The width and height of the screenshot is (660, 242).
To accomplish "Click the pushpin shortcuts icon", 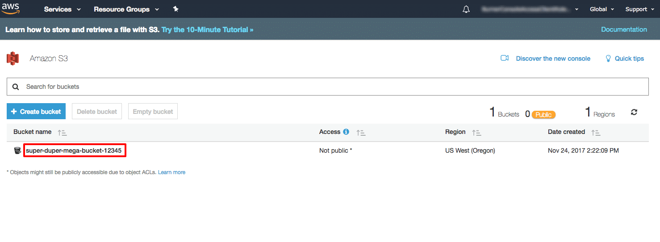I will (x=175, y=9).
